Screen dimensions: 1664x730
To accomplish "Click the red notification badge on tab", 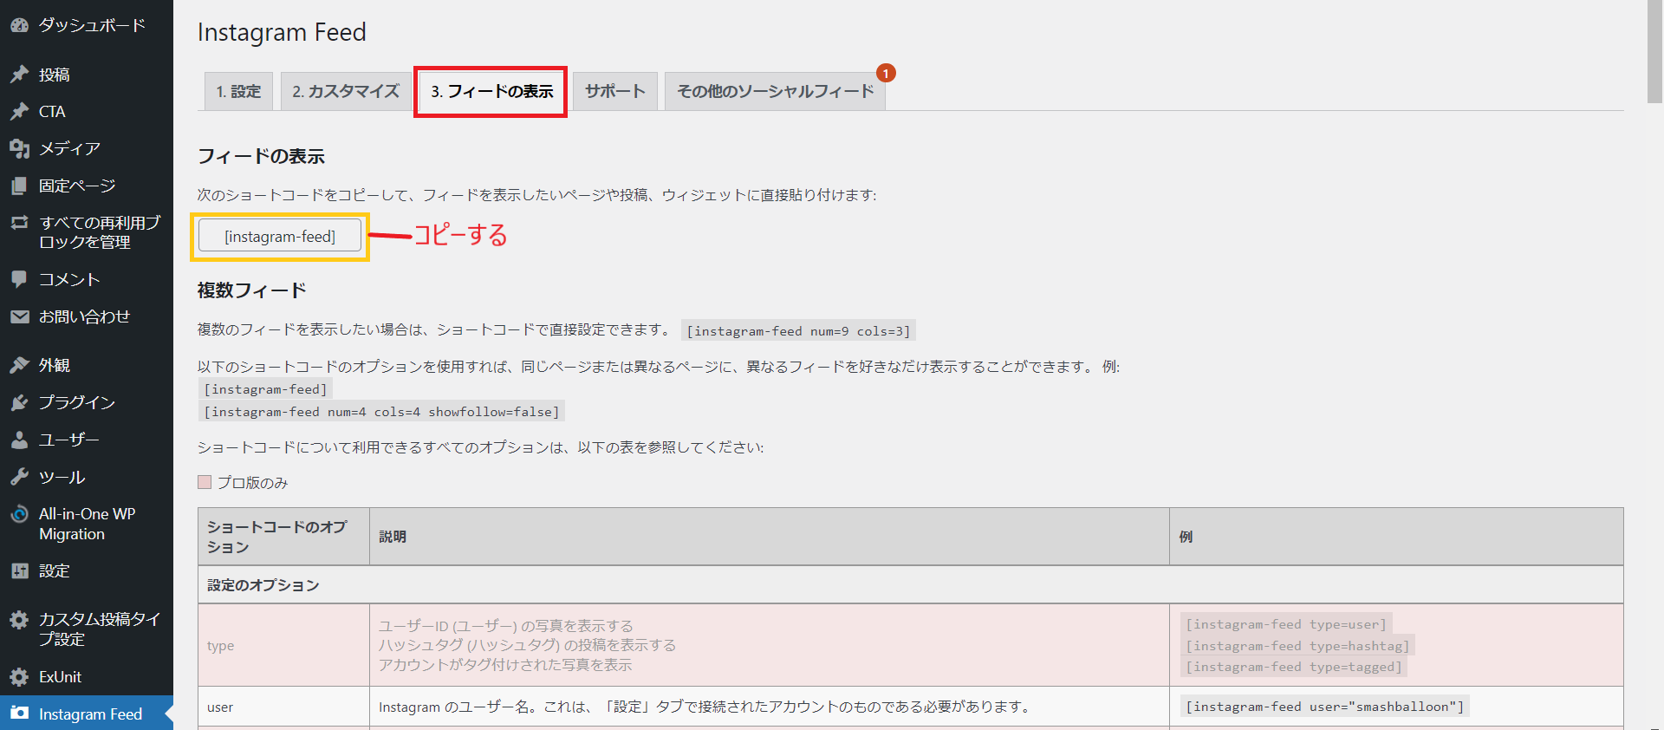I will tap(886, 73).
